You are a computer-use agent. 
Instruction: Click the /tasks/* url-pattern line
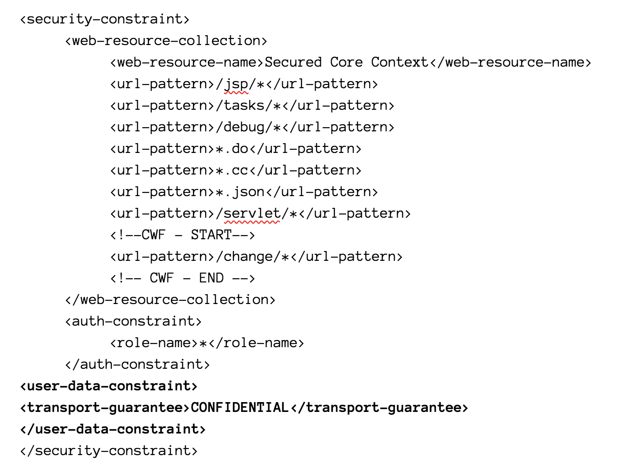252,106
